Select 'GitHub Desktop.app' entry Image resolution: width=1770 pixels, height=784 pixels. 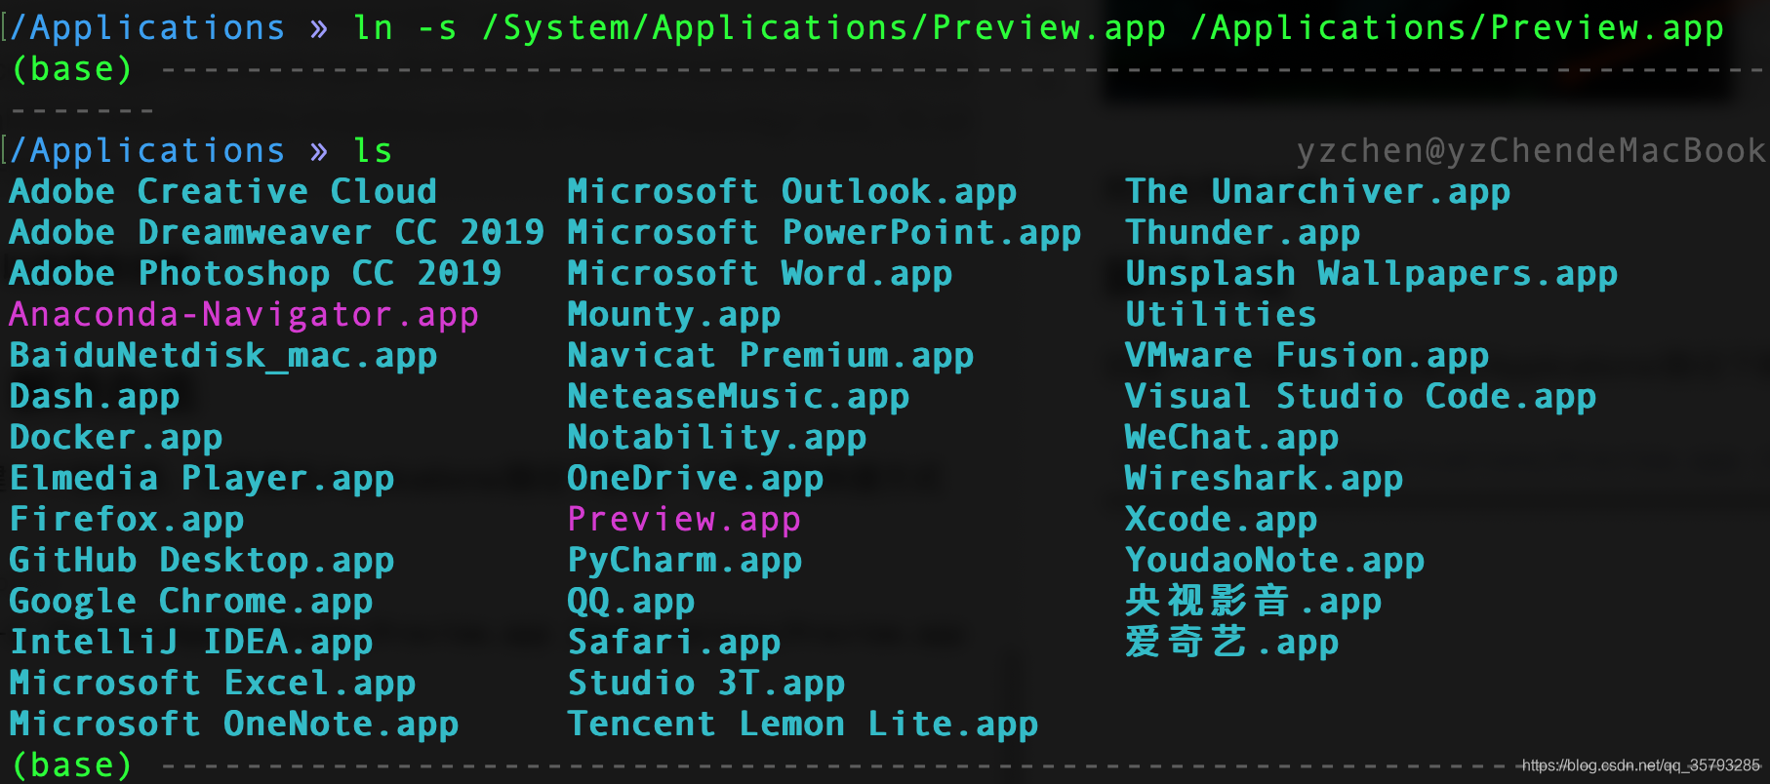(202, 561)
